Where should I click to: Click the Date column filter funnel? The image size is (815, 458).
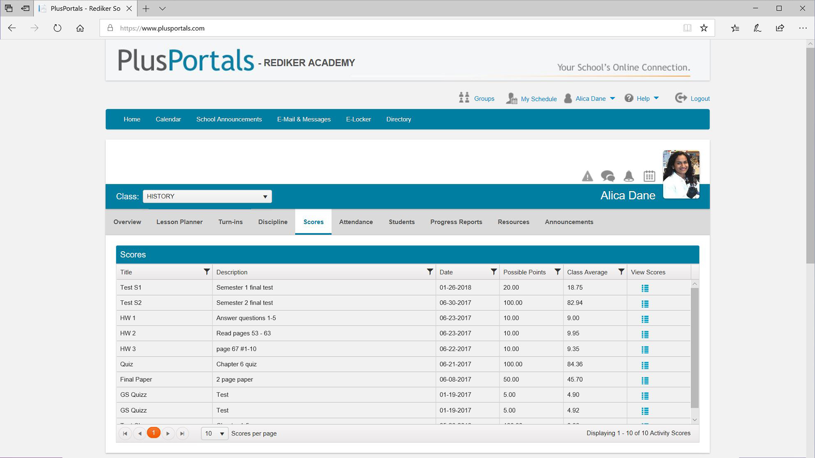[x=493, y=272]
